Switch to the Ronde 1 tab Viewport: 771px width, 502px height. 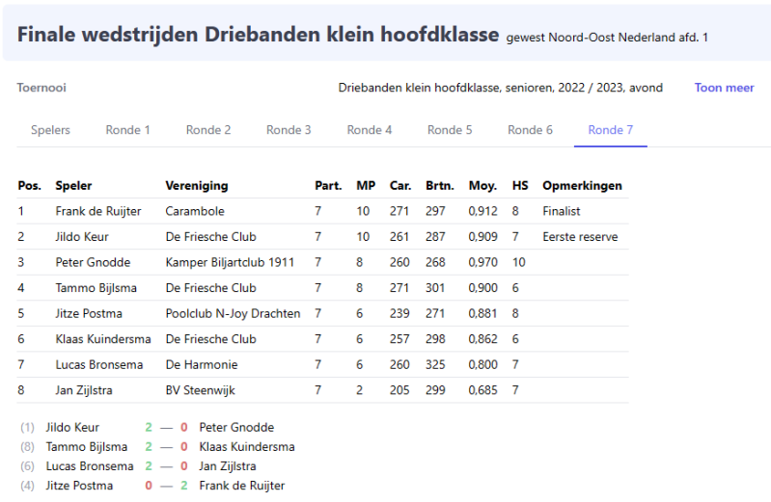tap(127, 130)
